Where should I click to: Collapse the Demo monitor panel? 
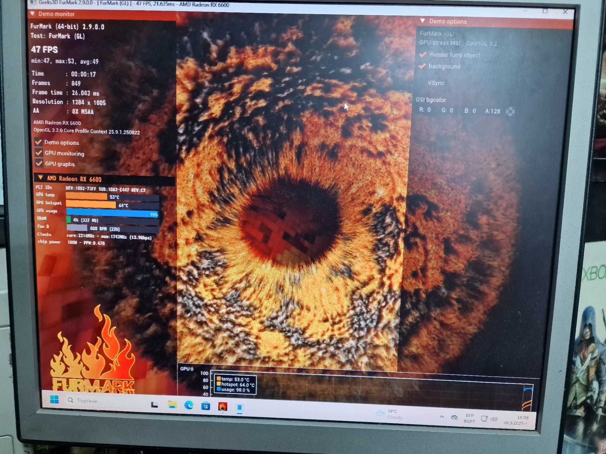click(x=32, y=14)
